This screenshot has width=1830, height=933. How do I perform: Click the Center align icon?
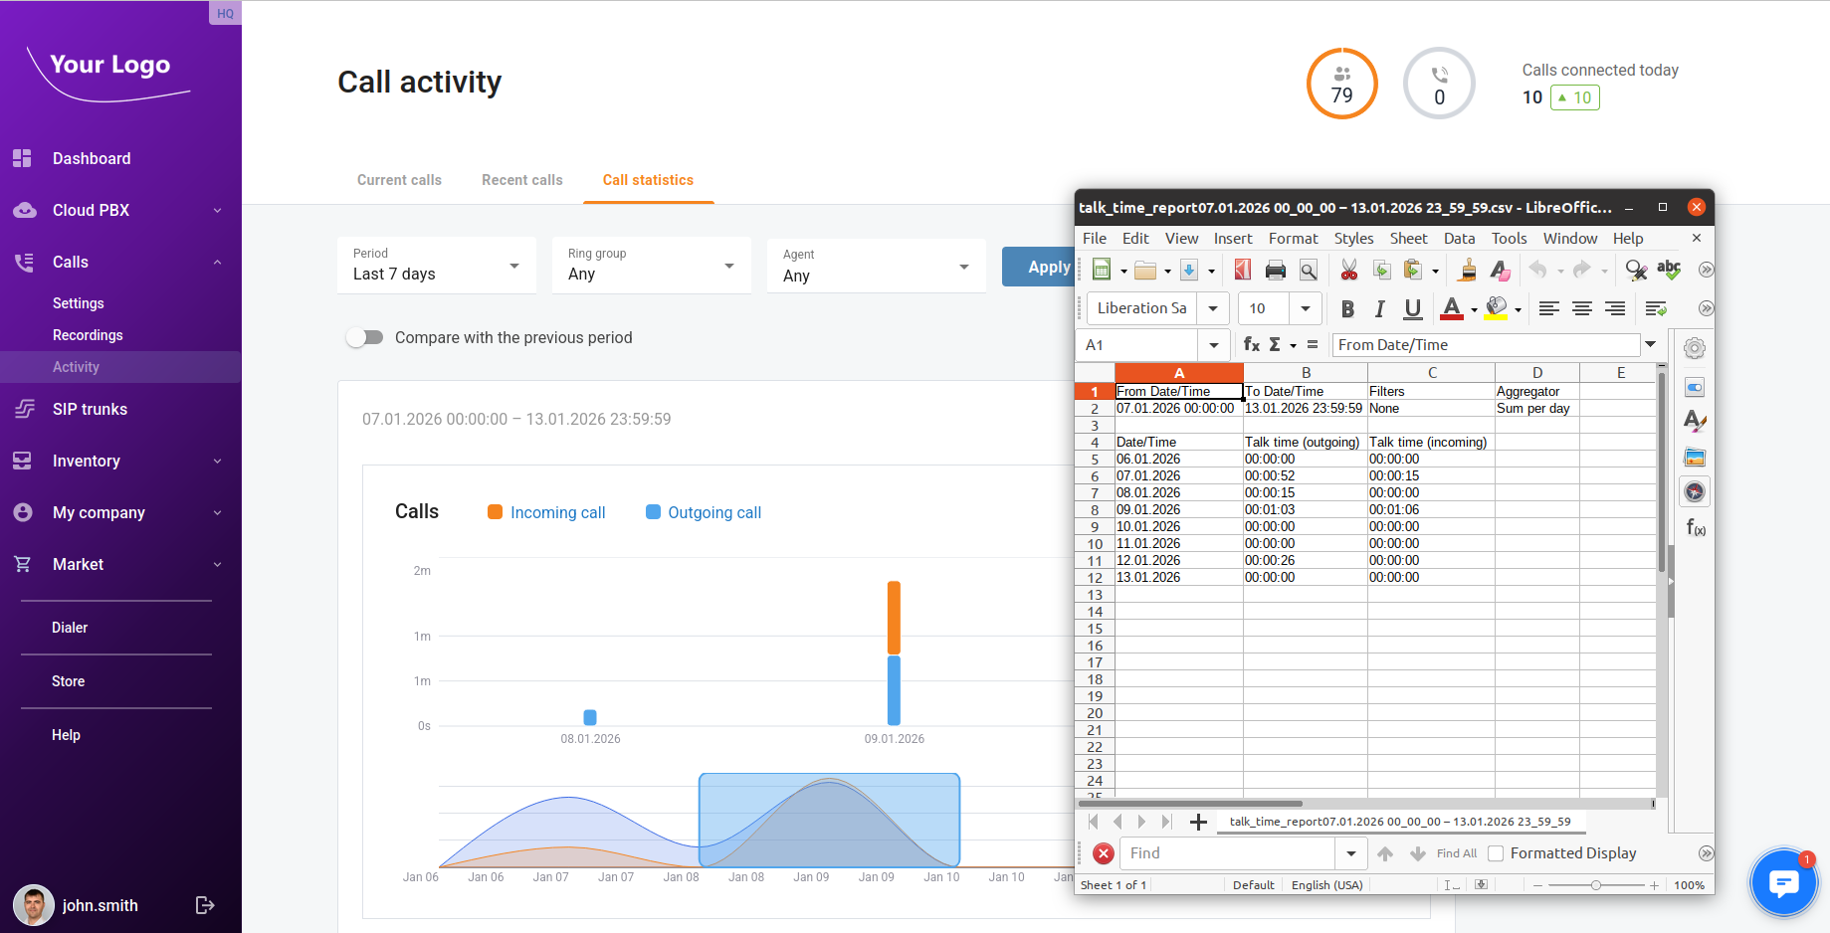(1581, 309)
